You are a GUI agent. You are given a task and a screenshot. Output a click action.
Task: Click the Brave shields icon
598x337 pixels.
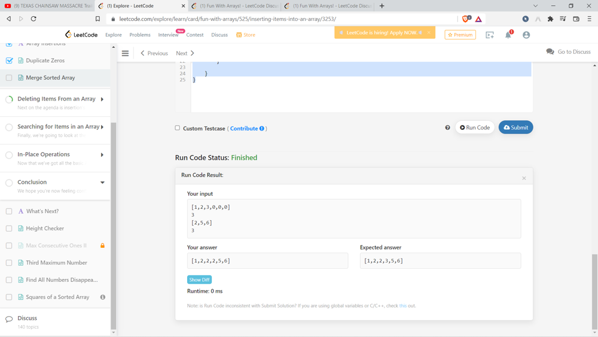pos(466,19)
